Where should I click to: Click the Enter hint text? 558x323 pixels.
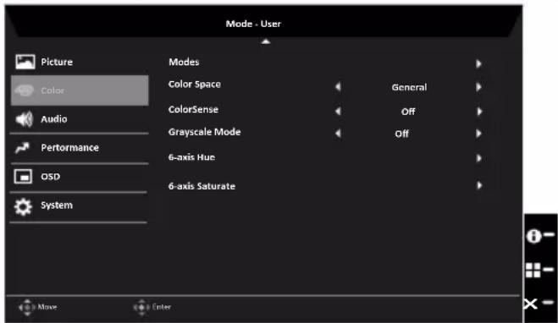pyautogui.click(x=162, y=307)
